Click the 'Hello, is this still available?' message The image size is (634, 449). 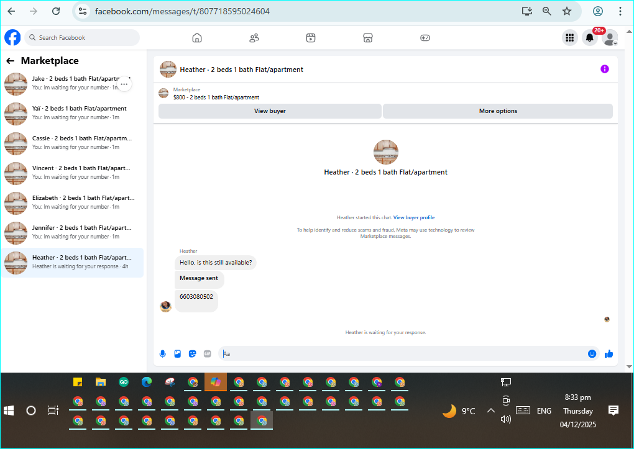[216, 263]
